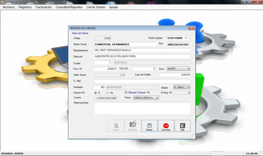Click the E-Mail input field
This screenshot has width=263, height=156.
(142, 81)
